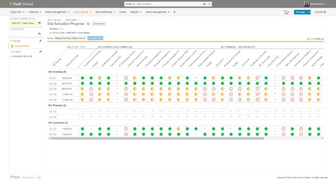Viewport: 336px width, 185px height.
Task: Open the saved view link under Views
Action: pos(21,46)
